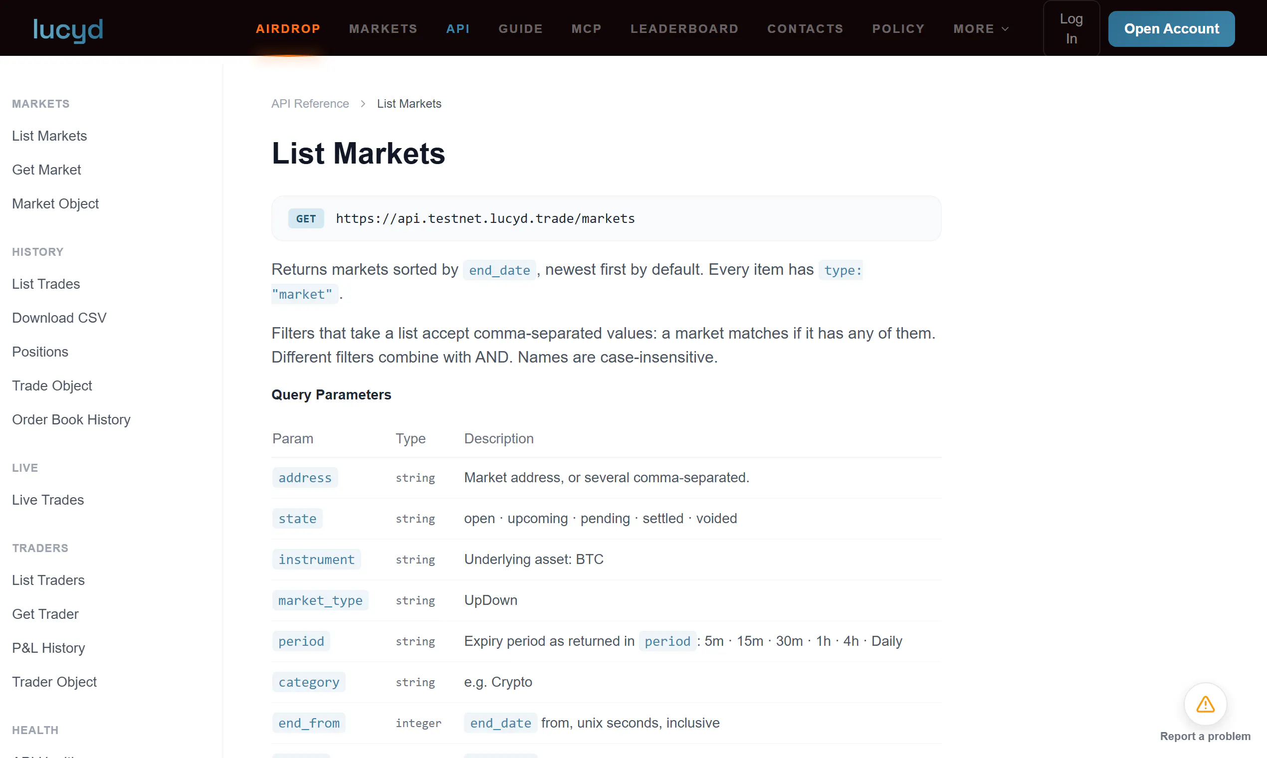Image resolution: width=1267 pixels, height=758 pixels.
Task: Click the GET method badge
Action: pos(306,218)
